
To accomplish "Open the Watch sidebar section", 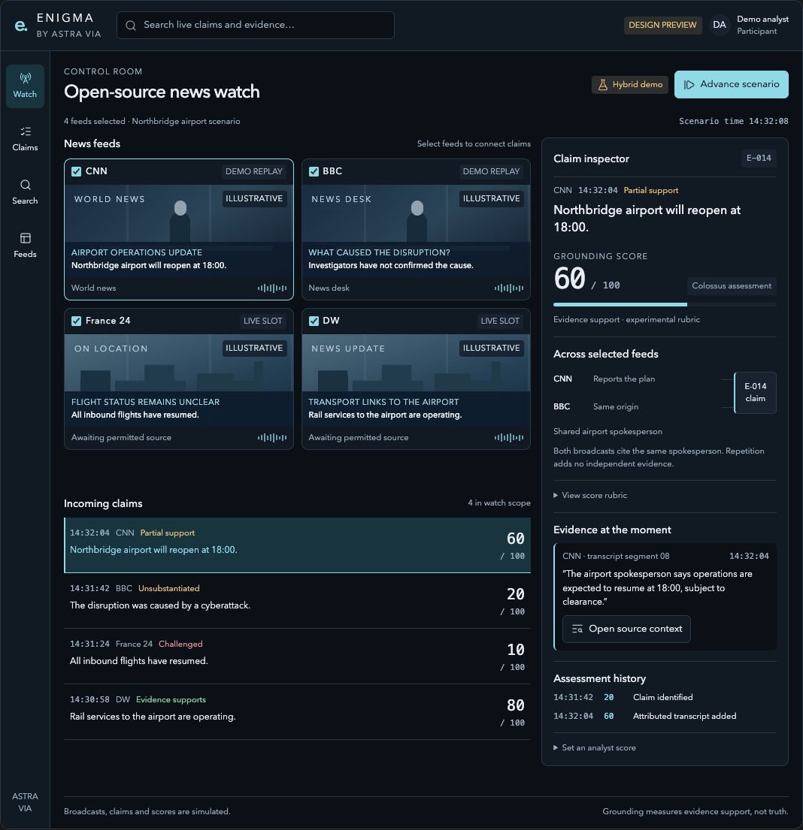I will pos(25,86).
